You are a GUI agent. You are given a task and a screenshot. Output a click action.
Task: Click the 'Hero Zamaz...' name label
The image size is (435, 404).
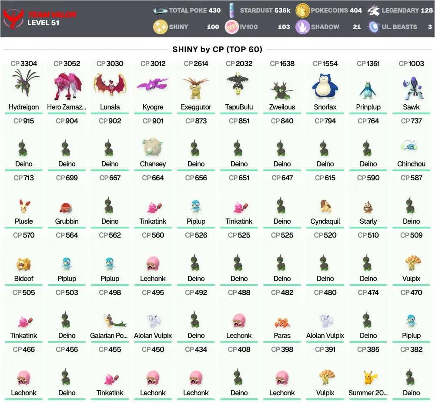tap(67, 107)
